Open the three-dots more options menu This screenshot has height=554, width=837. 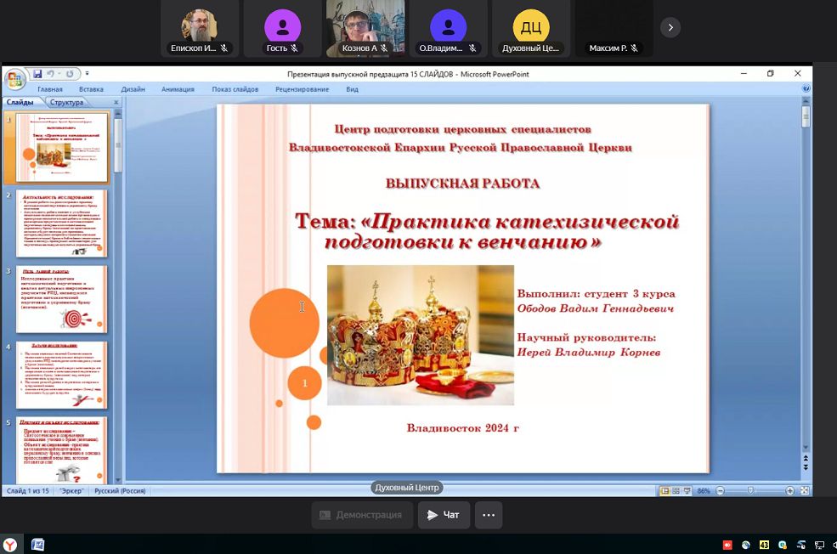pyautogui.click(x=488, y=515)
